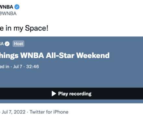Click the word "Space!" in the tweet

coord(37,28)
